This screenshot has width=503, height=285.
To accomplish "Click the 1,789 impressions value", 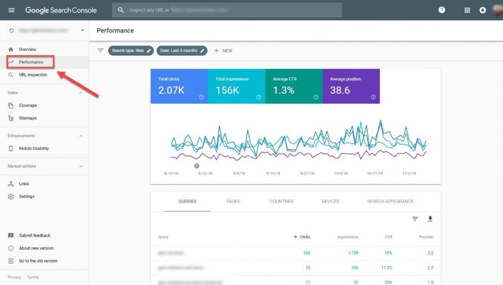I will click(353, 253).
